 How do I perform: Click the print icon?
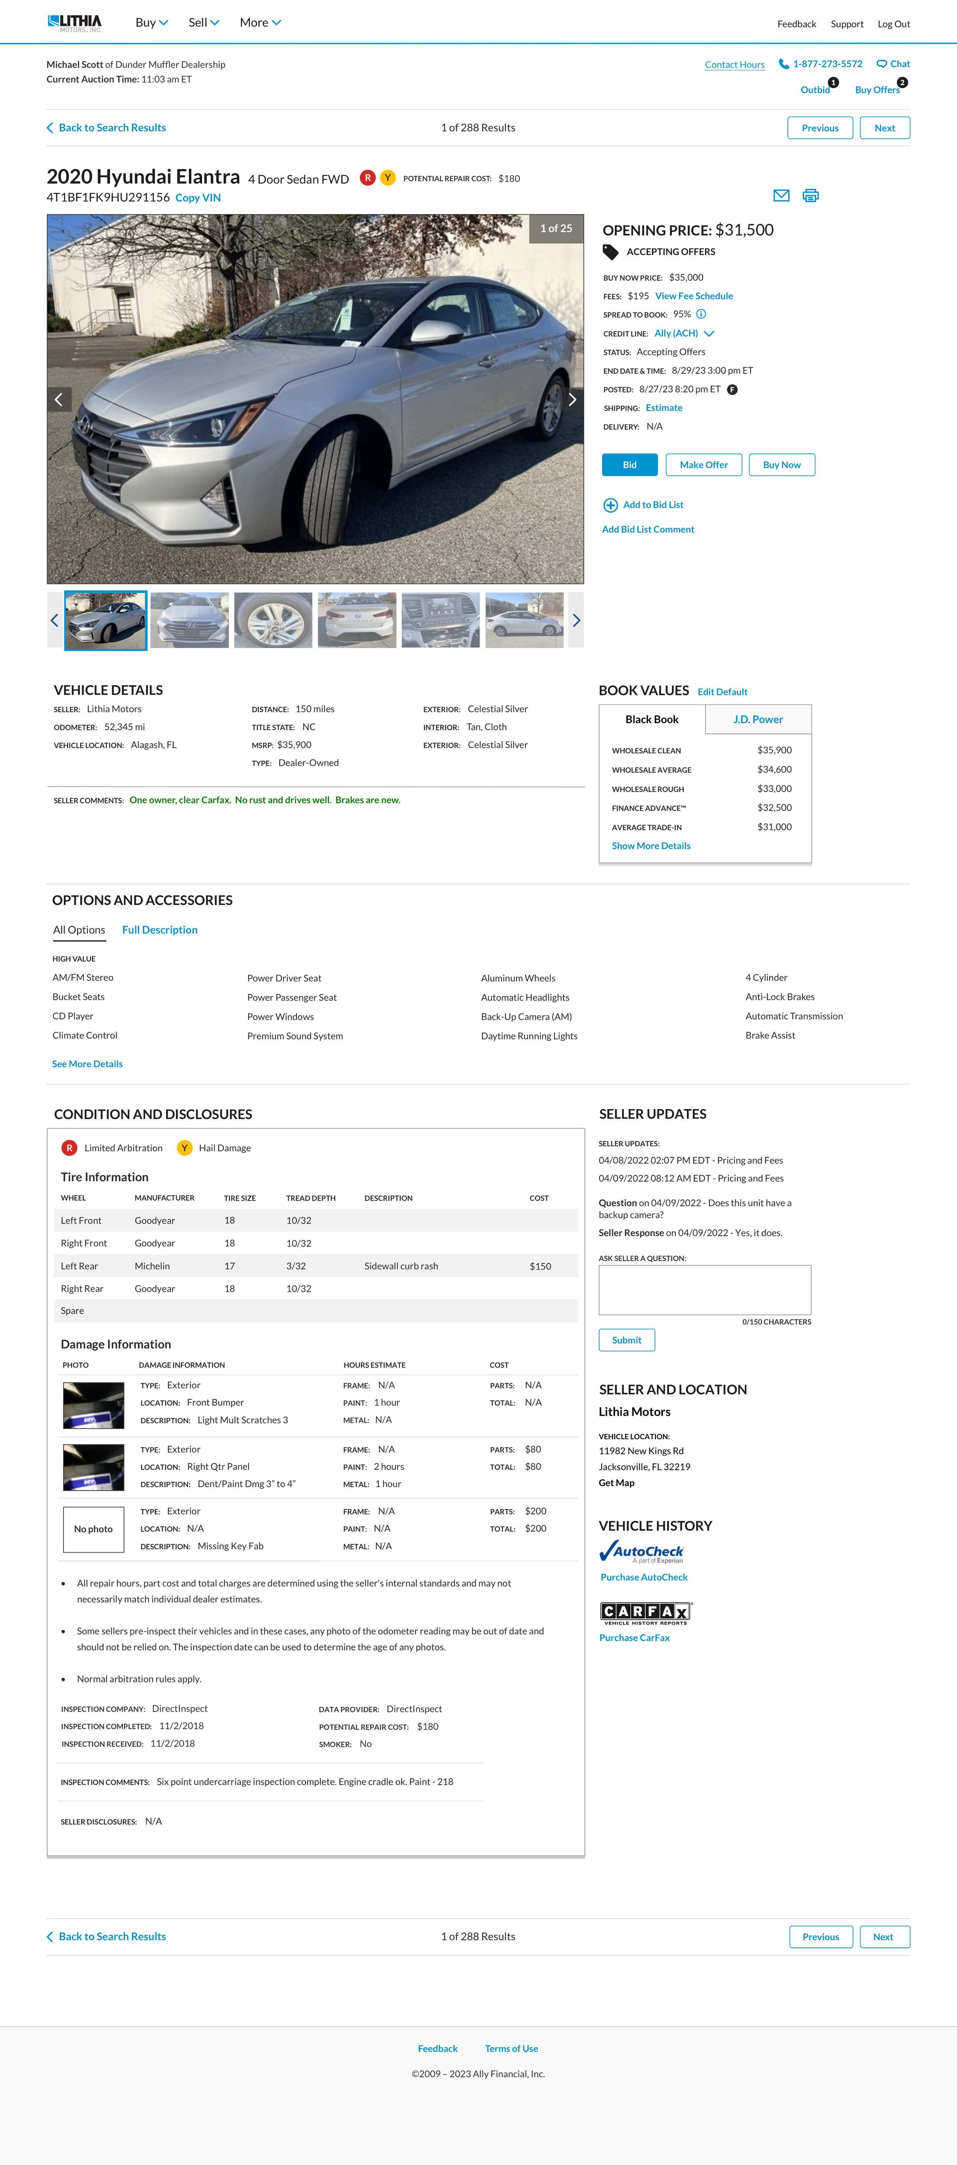pyautogui.click(x=810, y=196)
